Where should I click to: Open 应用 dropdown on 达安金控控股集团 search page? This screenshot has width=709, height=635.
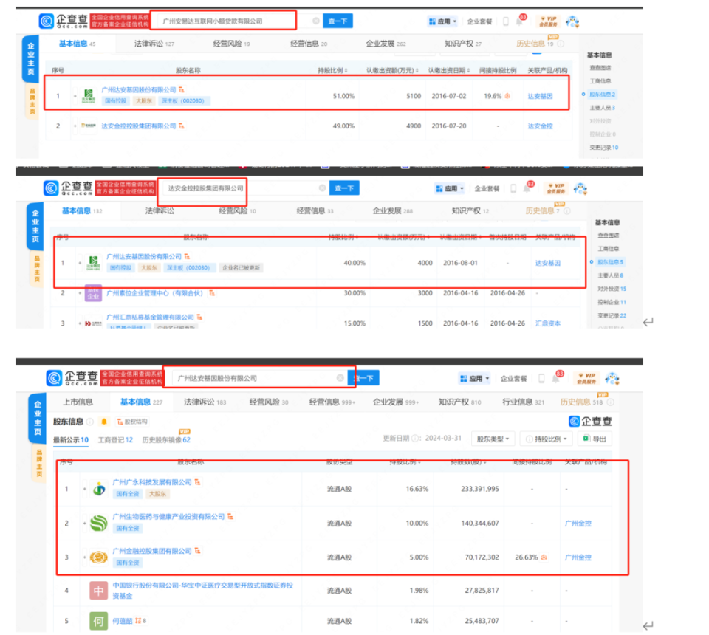point(450,188)
